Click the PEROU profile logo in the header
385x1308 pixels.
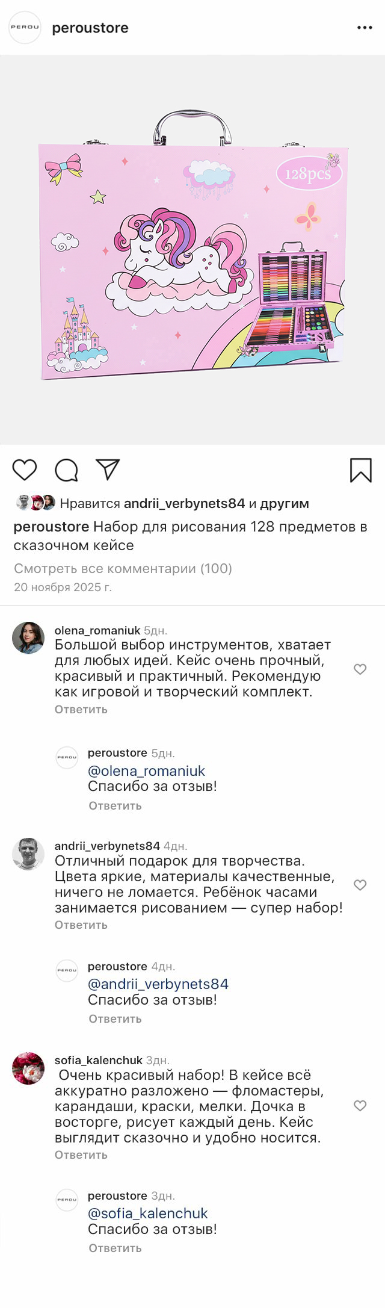[25, 28]
